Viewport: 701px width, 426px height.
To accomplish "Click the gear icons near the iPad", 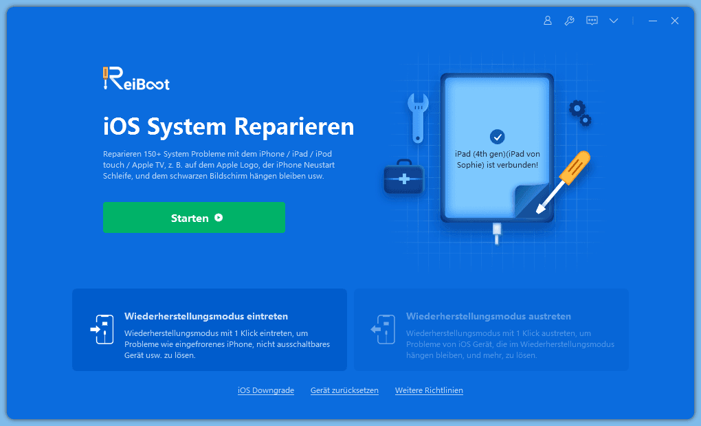I will [580, 113].
